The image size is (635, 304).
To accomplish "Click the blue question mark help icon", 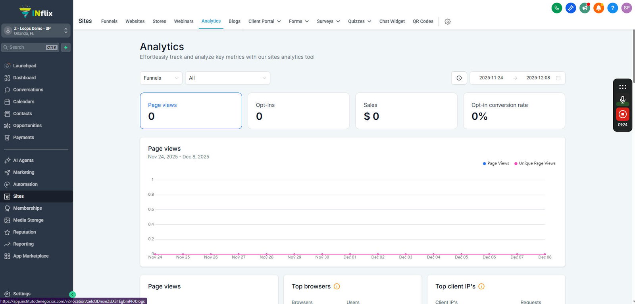I will pyautogui.click(x=613, y=8).
